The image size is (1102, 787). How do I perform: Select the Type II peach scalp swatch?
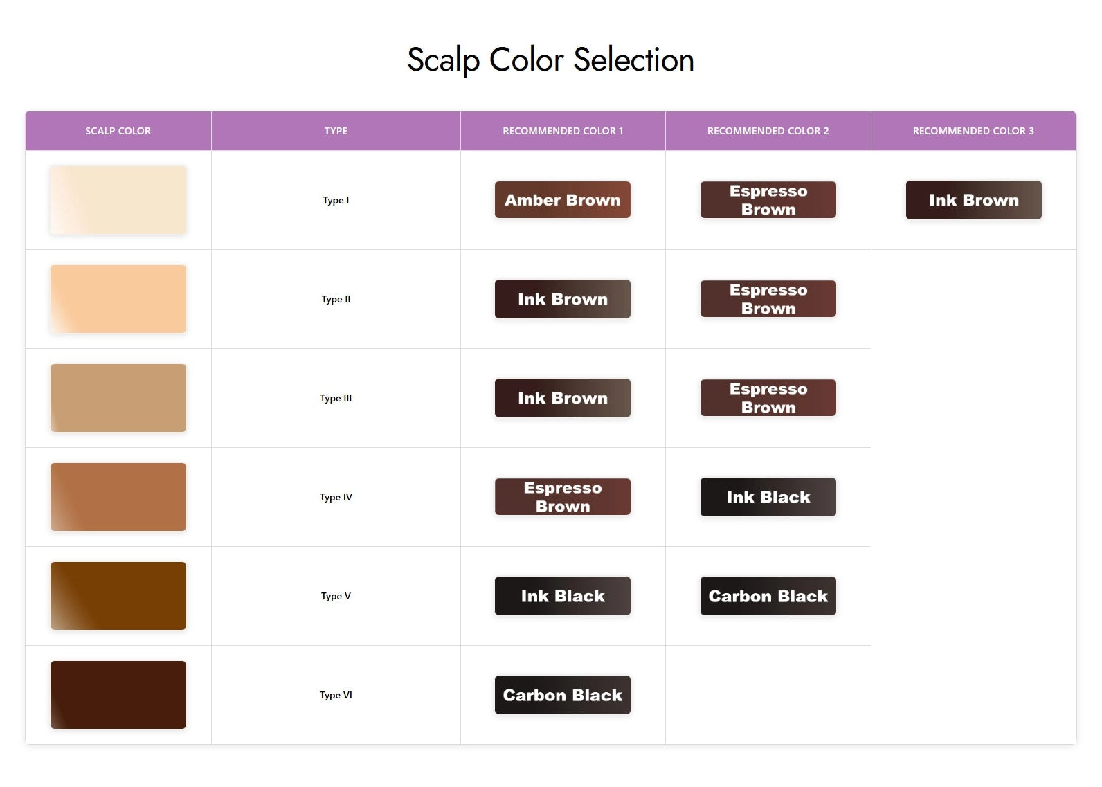point(118,299)
